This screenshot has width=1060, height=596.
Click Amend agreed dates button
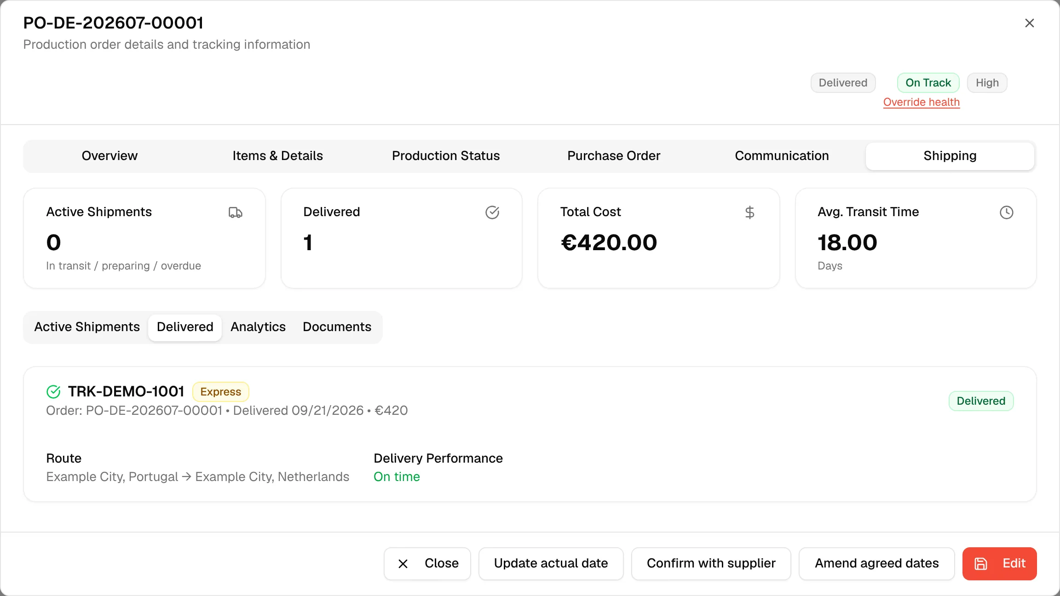(877, 564)
